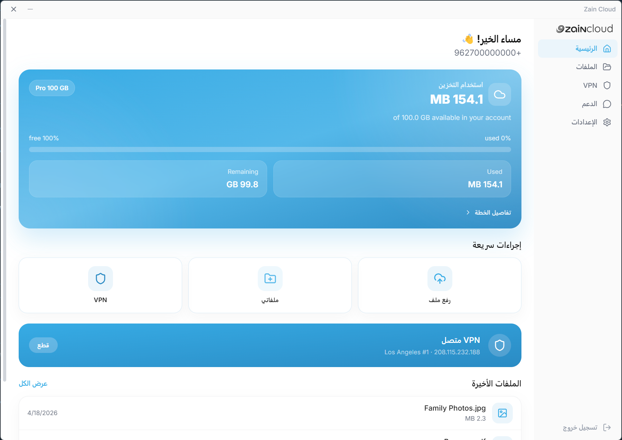Screen dimensions: 622x440
Task: Click the 4/18/2026 date
Action: pos(43,413)
